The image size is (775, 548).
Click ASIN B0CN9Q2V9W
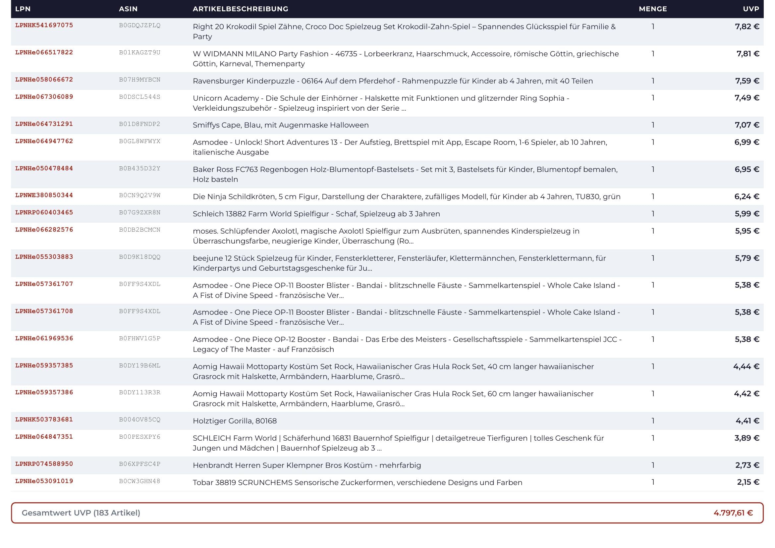point(140,195)
